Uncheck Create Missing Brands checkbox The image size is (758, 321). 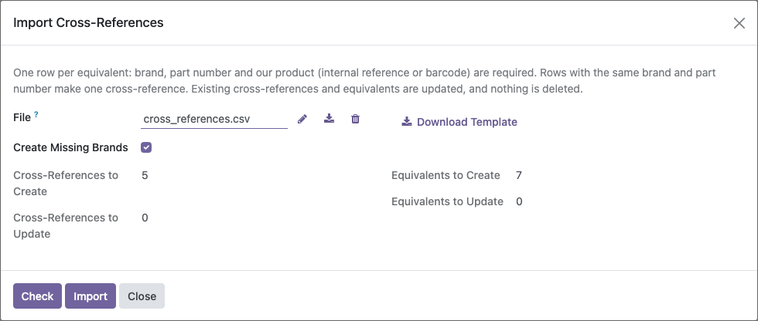(x=146, y=147)
